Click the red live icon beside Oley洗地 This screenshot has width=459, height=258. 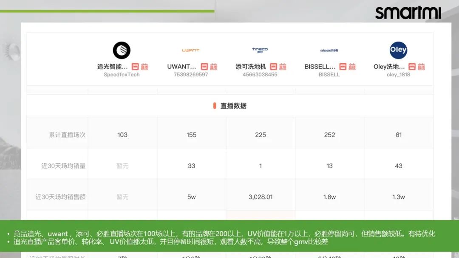point(421,67)
